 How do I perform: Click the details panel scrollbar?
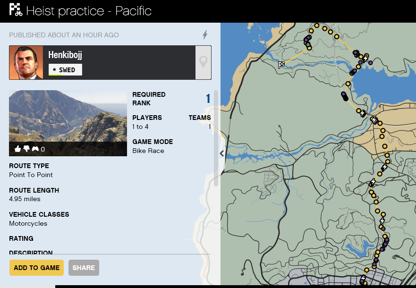click(x=216, y=138)
